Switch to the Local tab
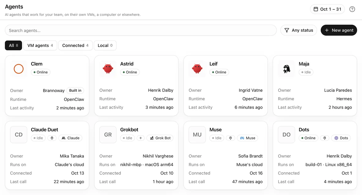Viewport: 362px width, 195px height. [105, 45]
